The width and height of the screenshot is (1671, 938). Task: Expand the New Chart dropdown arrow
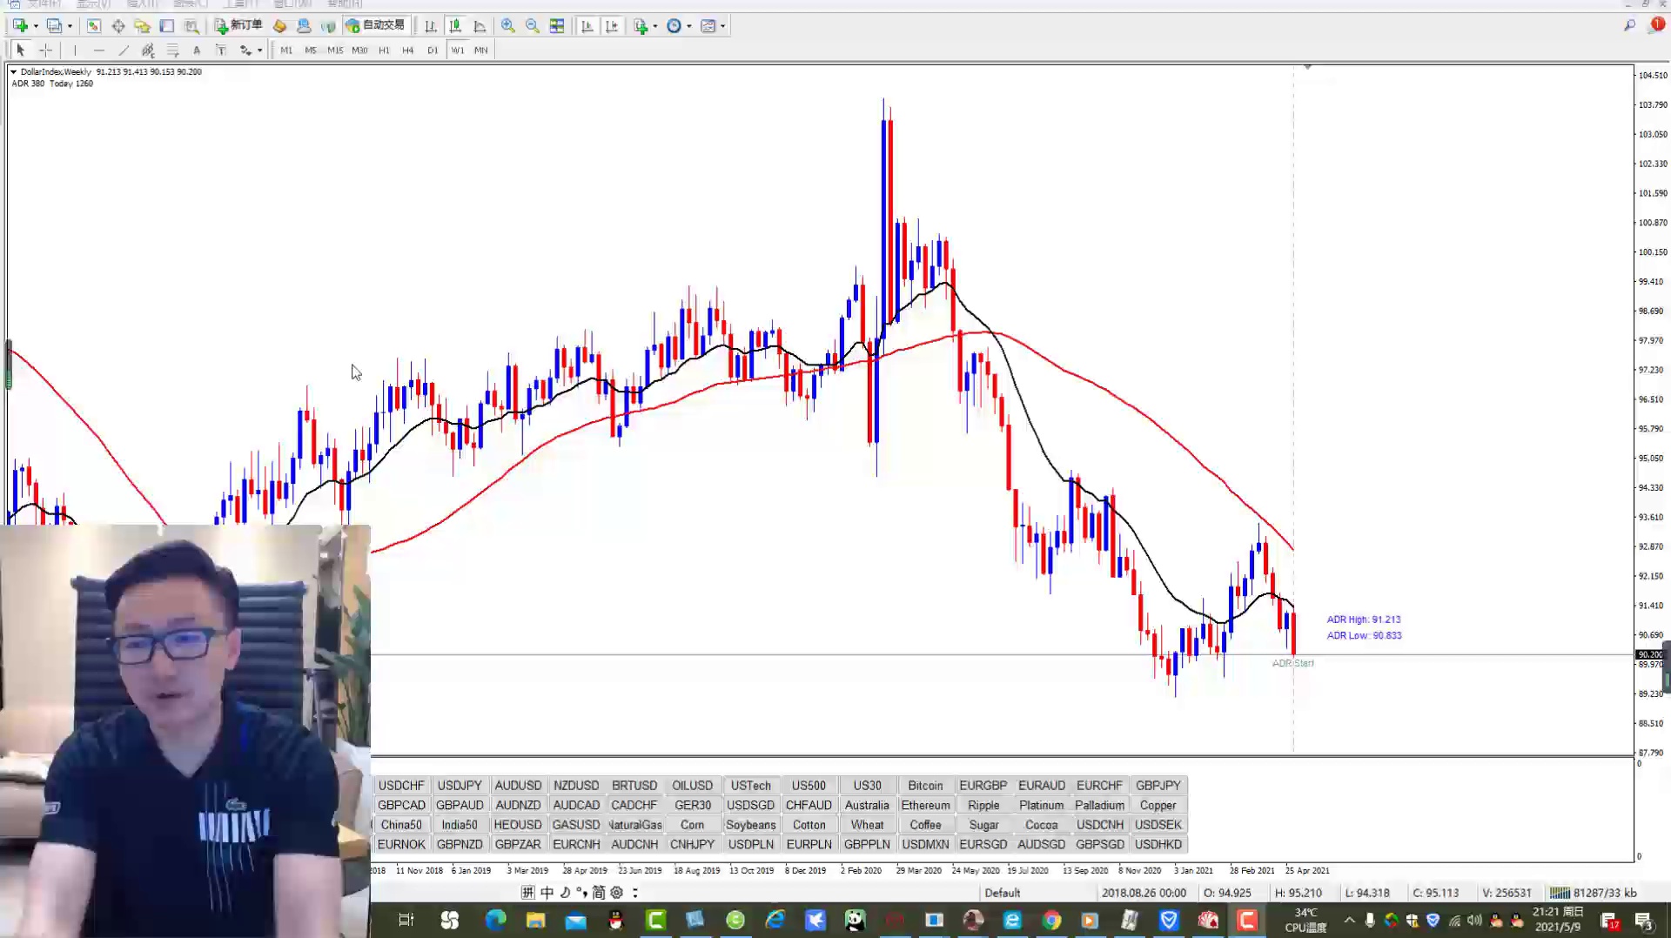(36, 26)
